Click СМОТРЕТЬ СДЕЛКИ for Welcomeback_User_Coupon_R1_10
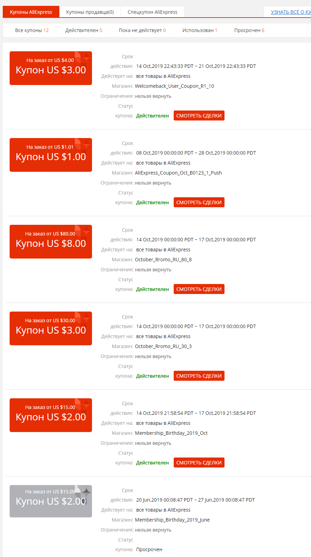The width and height of the screenshot is (311, 557). pyautogui.click(x=199, y=116)
